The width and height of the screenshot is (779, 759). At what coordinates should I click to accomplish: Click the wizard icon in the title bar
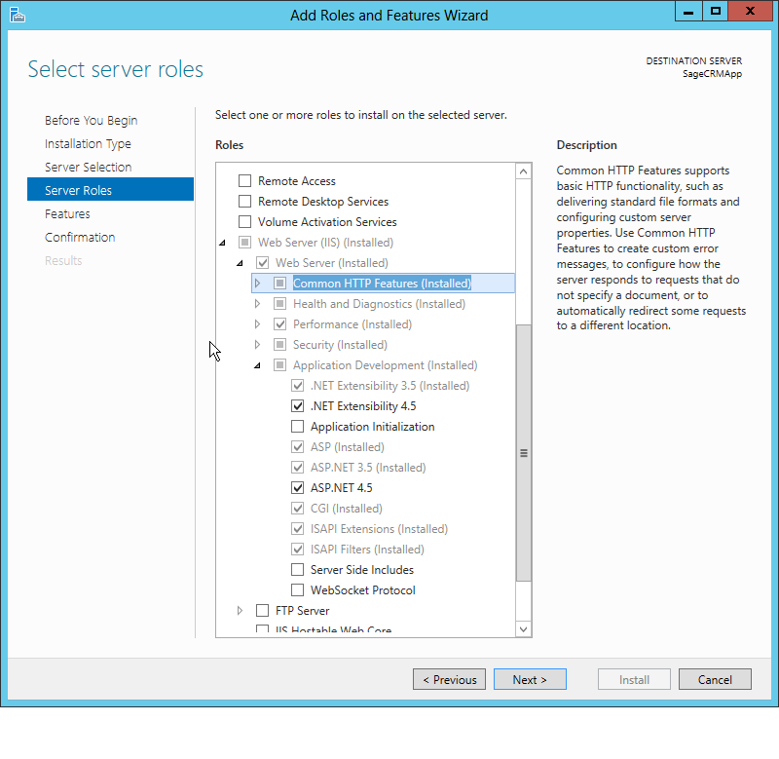click(18, 14)
